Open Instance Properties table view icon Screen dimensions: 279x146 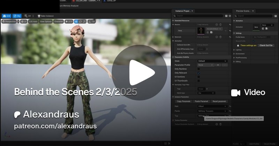coord(226,16)
